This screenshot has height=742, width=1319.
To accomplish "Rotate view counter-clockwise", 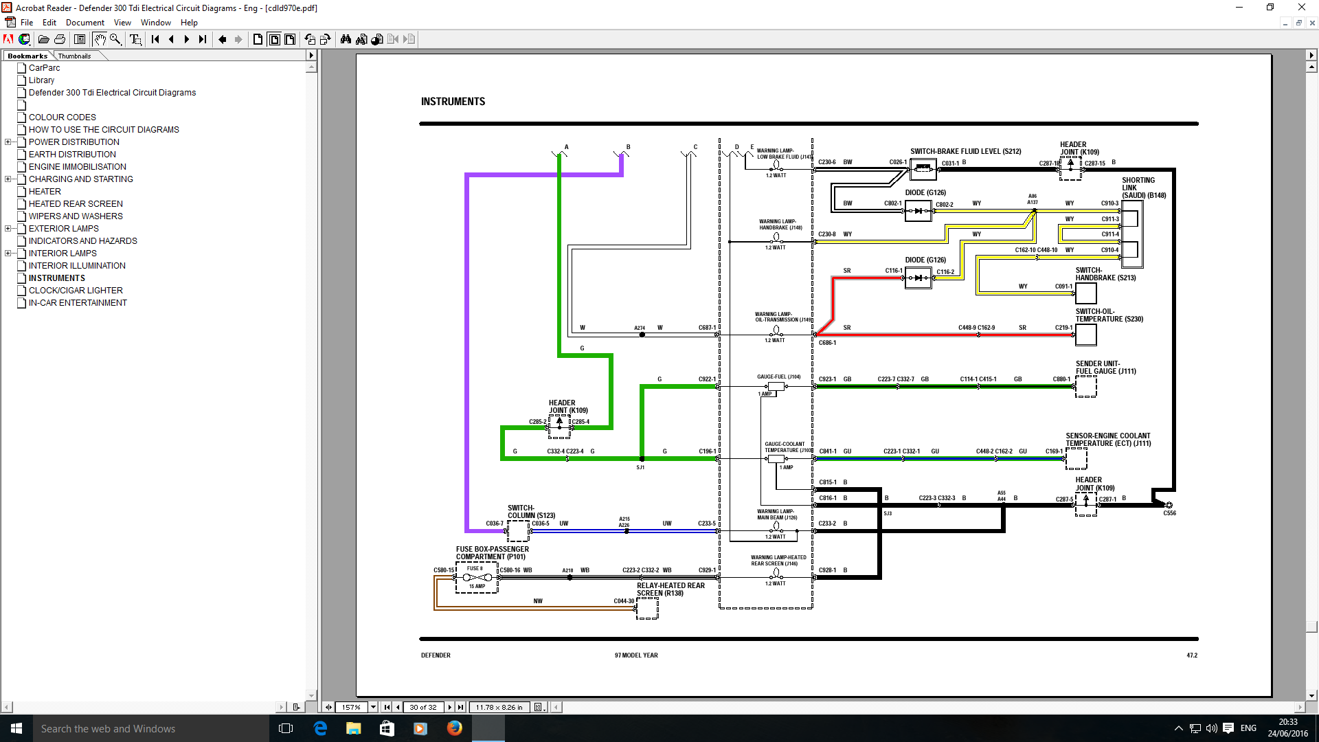I will pos(310,39).
